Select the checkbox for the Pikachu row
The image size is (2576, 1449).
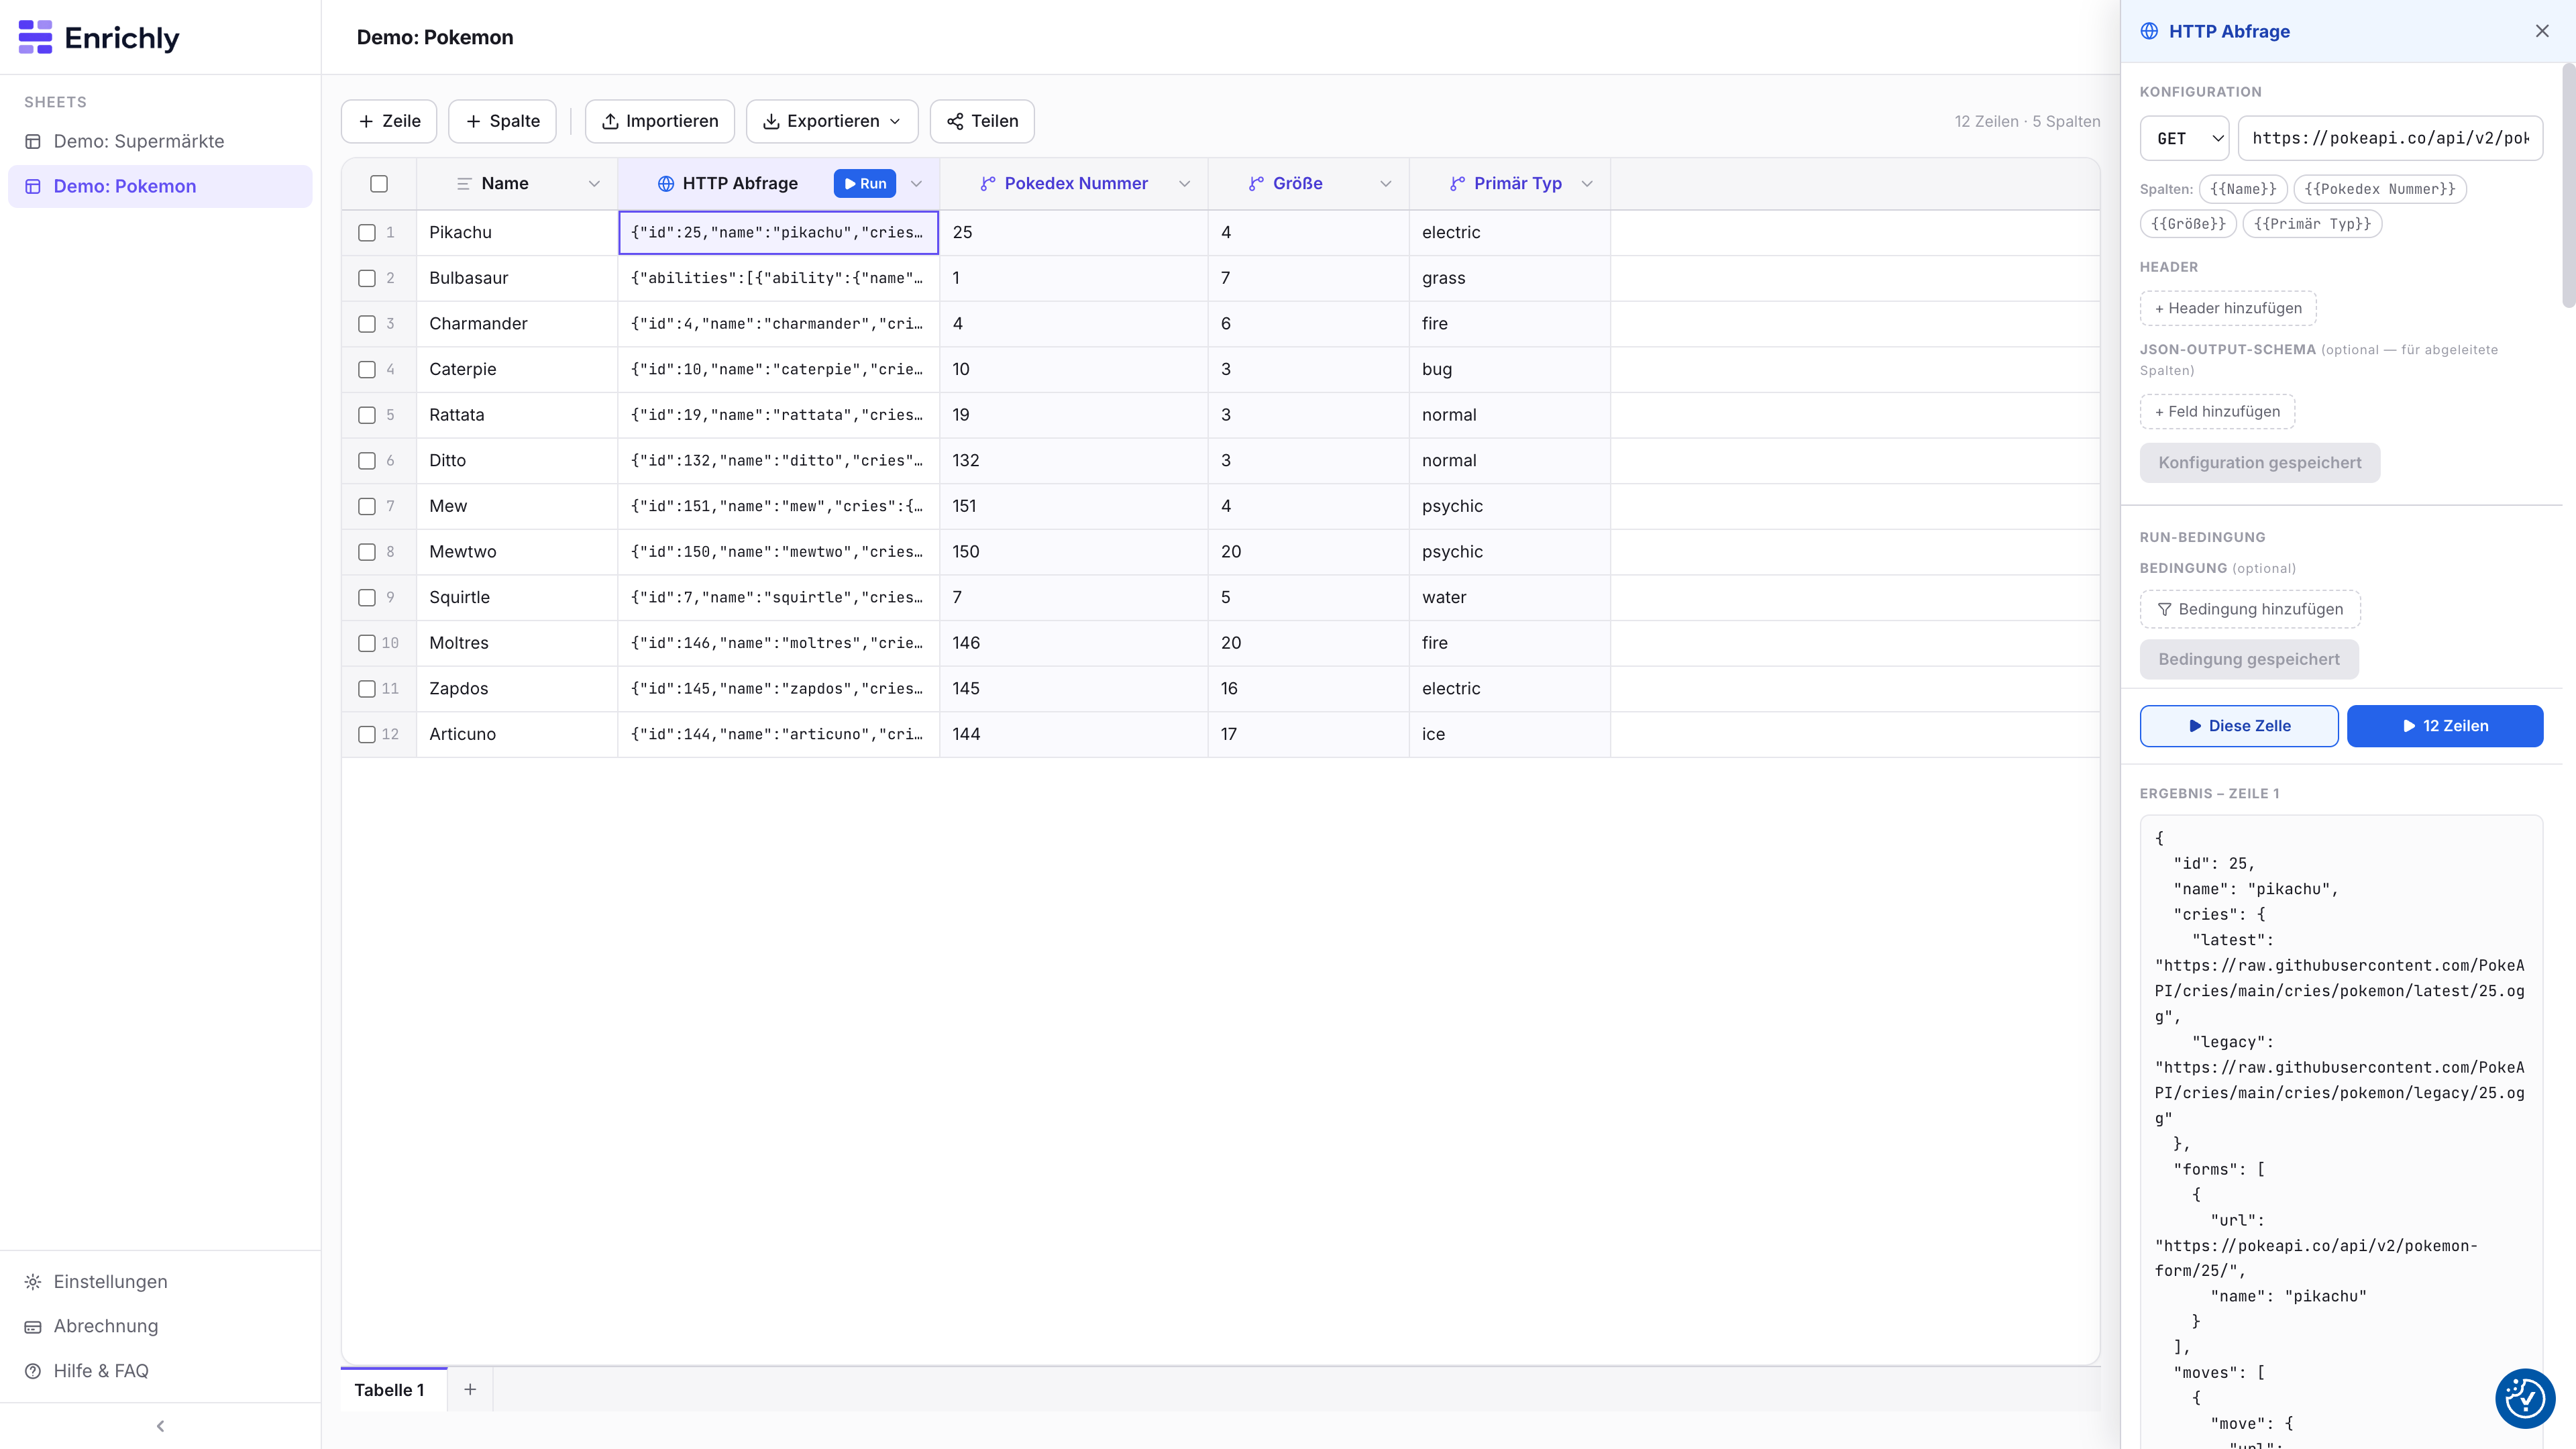click(367, 232)
